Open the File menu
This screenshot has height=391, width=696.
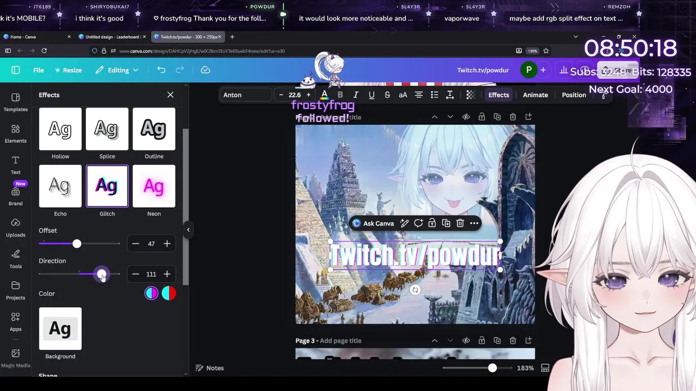click(x=38, y=70)
